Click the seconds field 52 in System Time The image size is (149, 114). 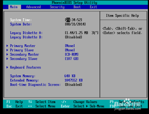pyautogui.click(x=79, y=20)
